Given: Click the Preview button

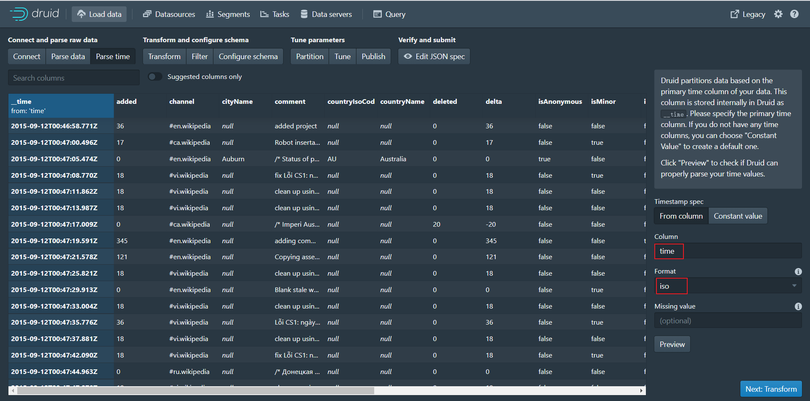Looking at the screenshot, I should (x=672, y=344).
